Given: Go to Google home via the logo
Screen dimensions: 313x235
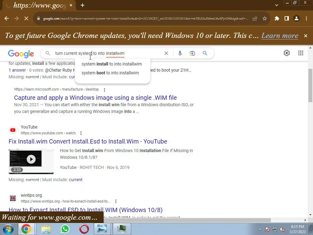Looking at the screenshot, I should click(21, 54).
